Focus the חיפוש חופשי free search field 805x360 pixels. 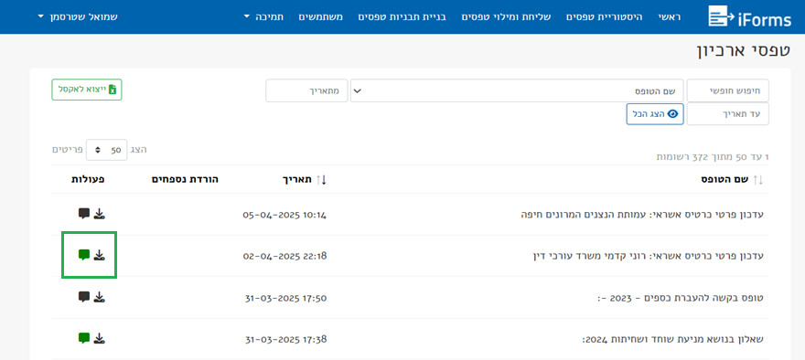728,90
